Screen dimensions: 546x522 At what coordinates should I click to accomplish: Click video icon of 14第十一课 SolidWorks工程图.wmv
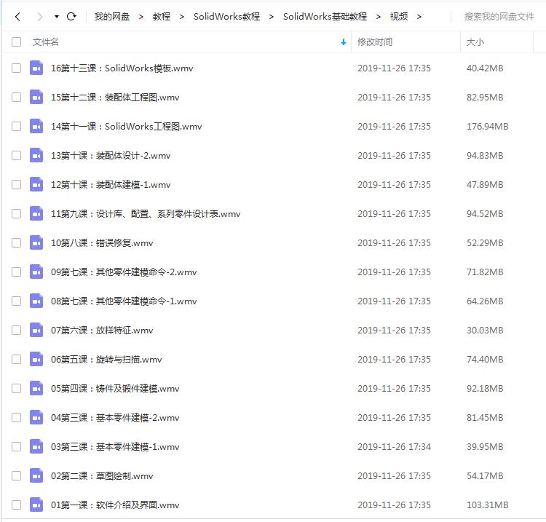(36, 126)
